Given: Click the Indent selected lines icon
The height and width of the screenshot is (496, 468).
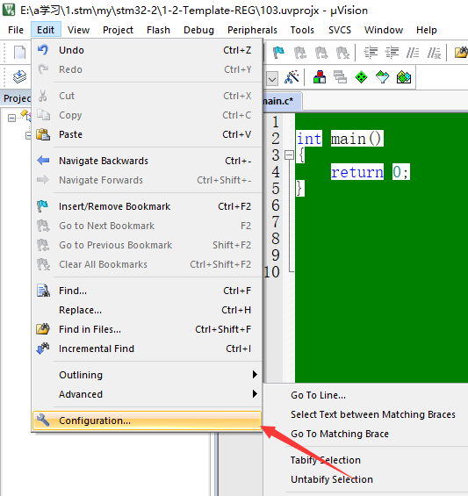Looking at the screenshot, I should click(371, 52).
